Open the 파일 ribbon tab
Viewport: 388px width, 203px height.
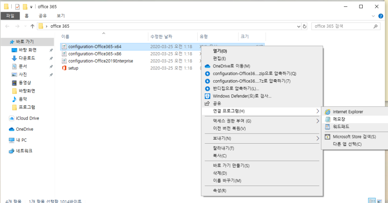click(x=10, y=16)
